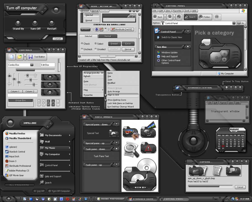Click the Stand By power icon
This screenshot has width=252, height=202.
click(18, 23)
